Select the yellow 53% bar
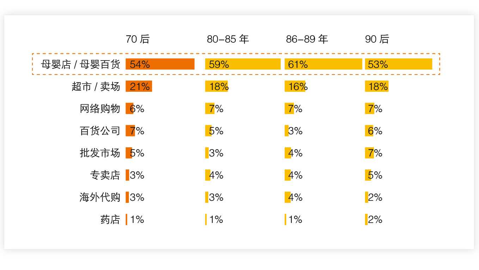 [x=399, y=64]
